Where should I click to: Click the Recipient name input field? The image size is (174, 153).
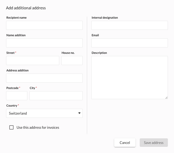(x=44, y=25)
